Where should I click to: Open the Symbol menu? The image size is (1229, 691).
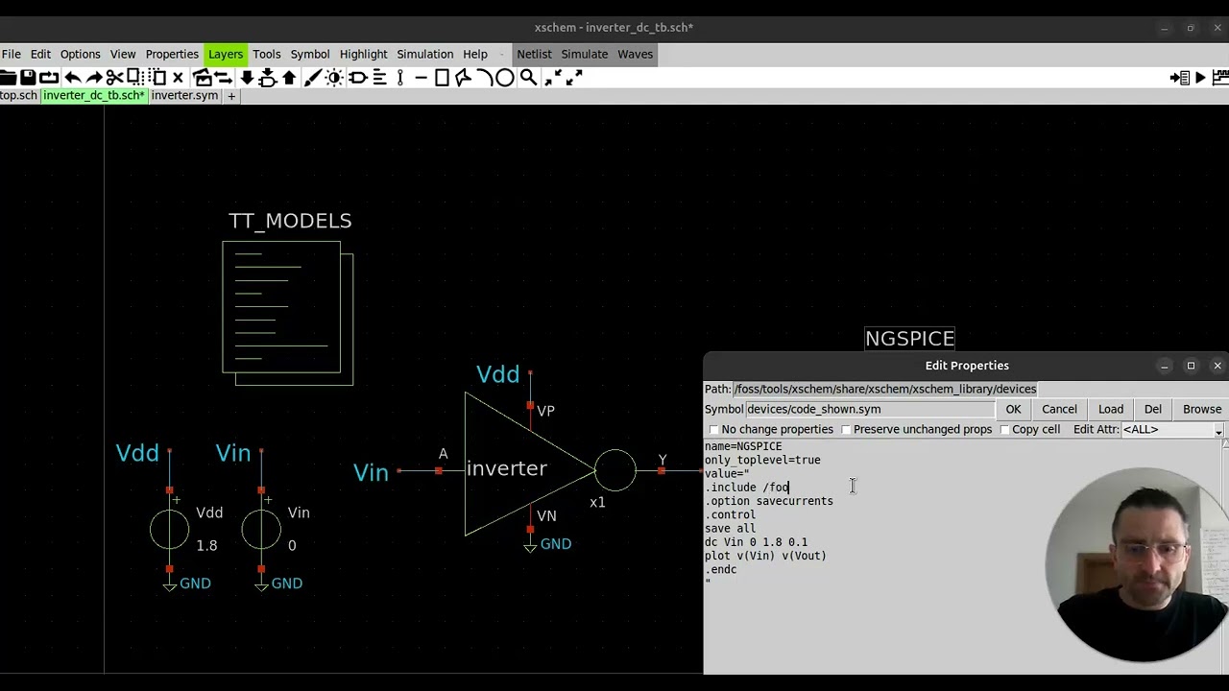(x=310, y=54)
